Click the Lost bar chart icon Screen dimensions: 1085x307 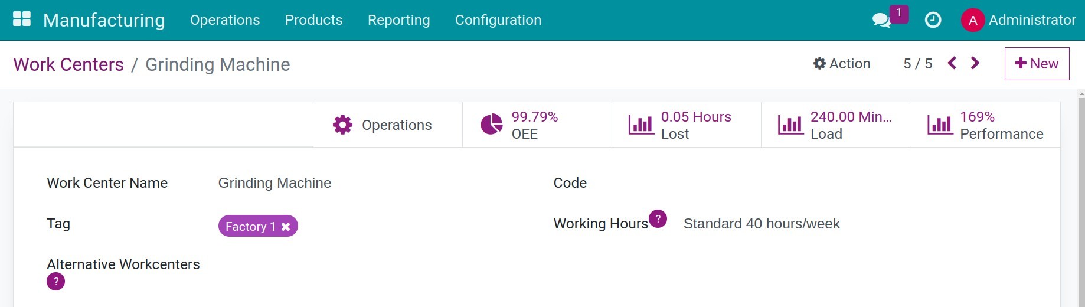click(641, 125)
